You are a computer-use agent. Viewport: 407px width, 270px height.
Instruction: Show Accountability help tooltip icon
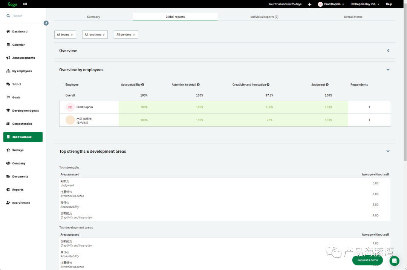tap(142, 84)
